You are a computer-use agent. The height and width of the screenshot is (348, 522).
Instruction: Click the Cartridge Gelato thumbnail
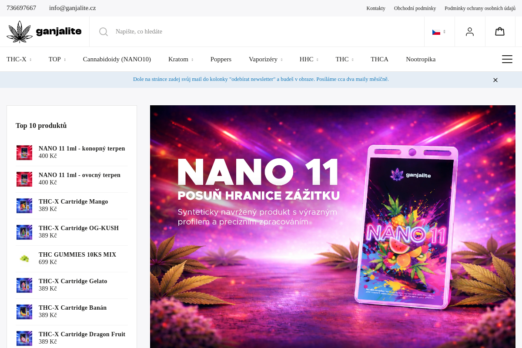24,285
